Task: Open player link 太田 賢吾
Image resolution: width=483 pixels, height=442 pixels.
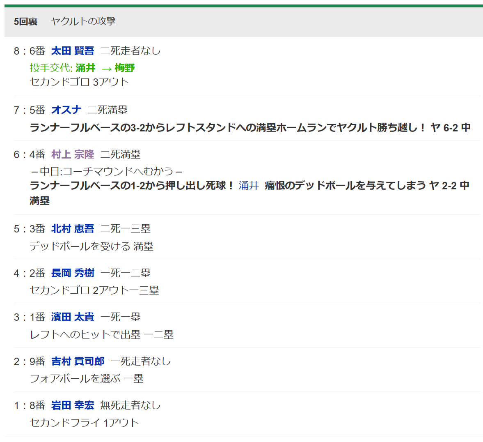Action: (x=72, y=51)
